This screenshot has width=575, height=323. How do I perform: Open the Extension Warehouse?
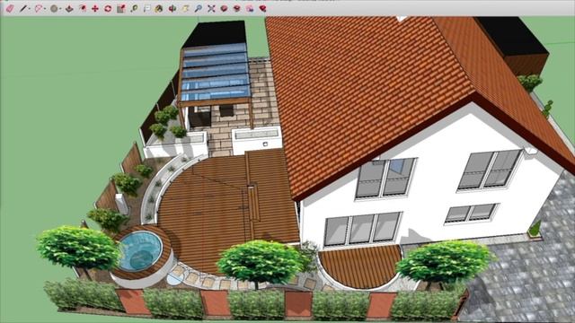[237, 8]
